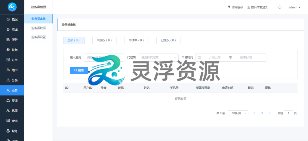
Task: Click the blue 搜索 button
Action: (79, 70)
